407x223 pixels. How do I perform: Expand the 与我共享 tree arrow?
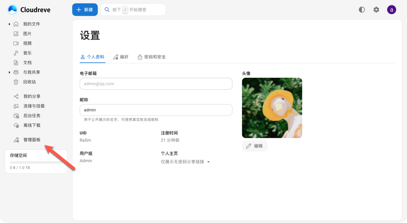tap(9, 72)
